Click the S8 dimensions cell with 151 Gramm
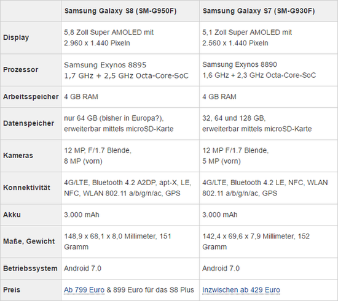 tap(130, 242)
